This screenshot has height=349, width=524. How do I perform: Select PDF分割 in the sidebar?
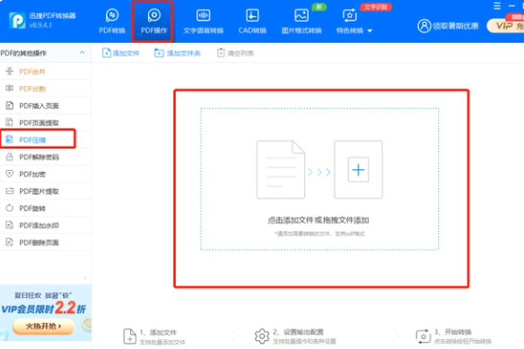pyautogui.click(x=46, y=89)
